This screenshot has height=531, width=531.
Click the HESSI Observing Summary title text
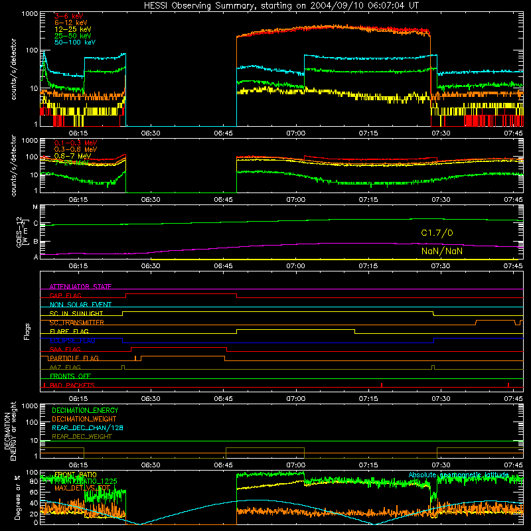pyautogui.click(x=281, y=6)
